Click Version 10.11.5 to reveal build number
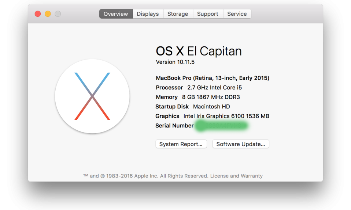 pos(175,62)
